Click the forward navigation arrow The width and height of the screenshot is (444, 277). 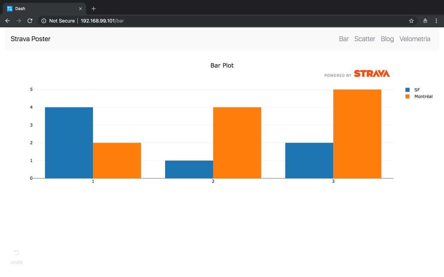point(19,21)
